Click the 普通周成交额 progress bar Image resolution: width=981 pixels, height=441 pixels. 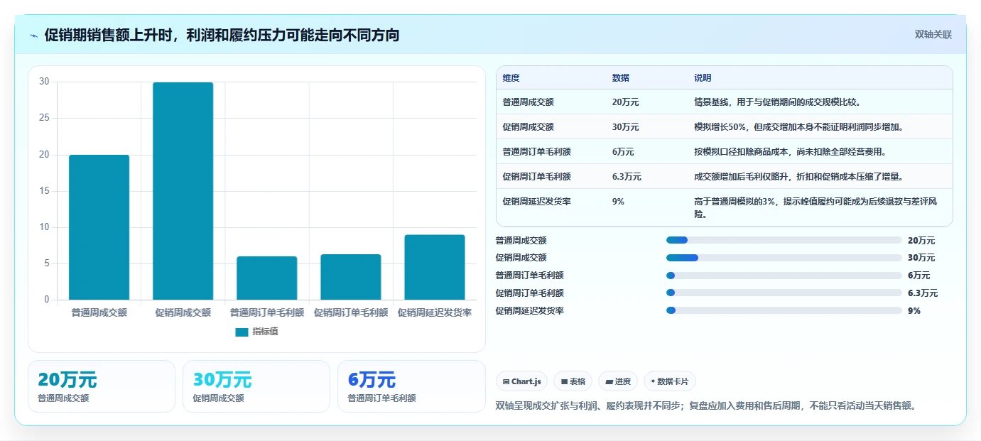point(784,240)
